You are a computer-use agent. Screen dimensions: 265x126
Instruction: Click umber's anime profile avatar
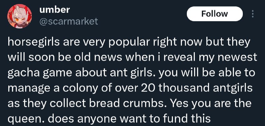point(20,16)
